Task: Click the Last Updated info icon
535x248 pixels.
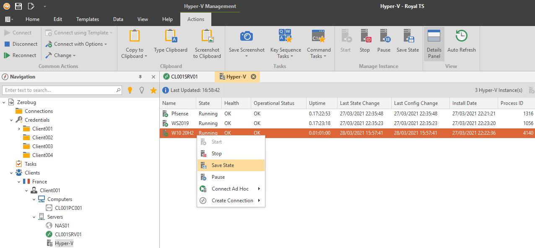Action: (x=166, y=90)
